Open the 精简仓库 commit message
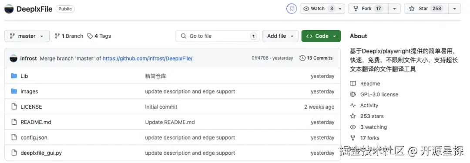Image resolution: width=470 pixels, height=163 pixels. [155, 76]
